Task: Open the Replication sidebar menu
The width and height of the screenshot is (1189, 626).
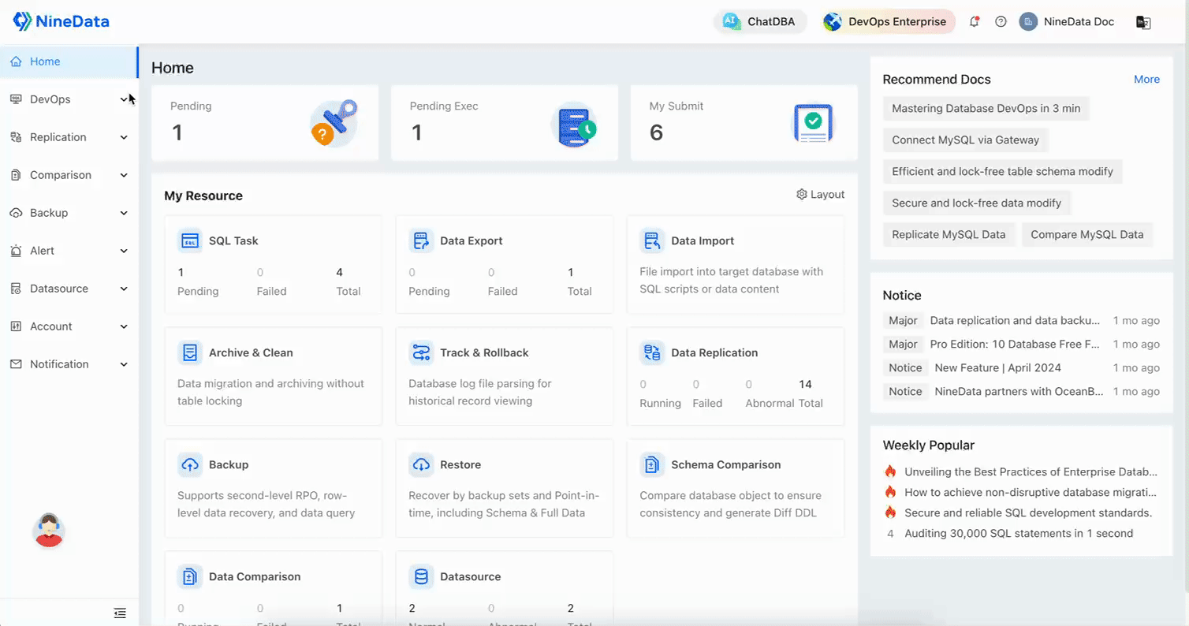Action: [69, 137]
